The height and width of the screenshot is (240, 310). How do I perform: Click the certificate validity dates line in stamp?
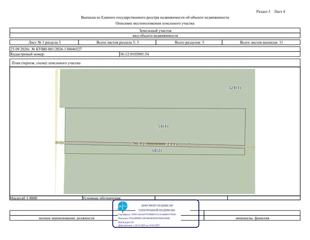coord(139,225)
